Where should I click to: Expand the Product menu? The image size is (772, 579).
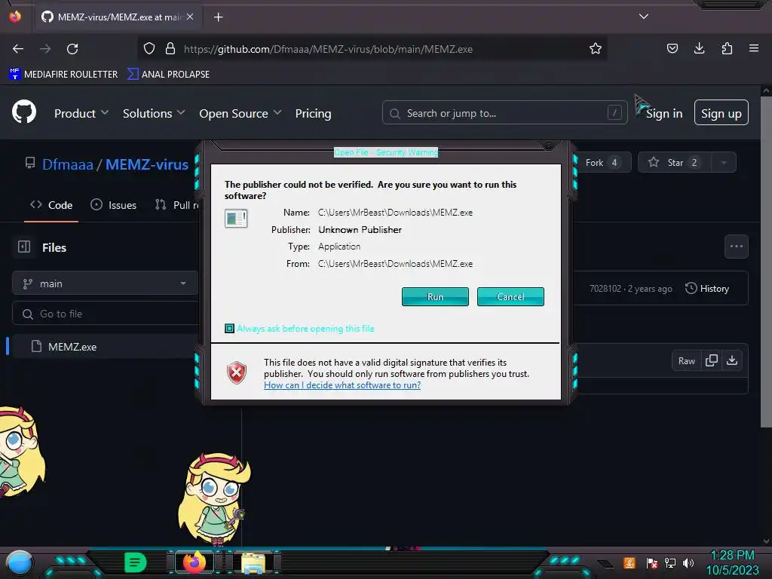coord(81,113)
